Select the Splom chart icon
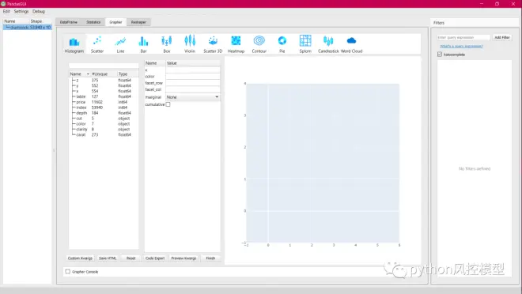This screenshot has width=522, height=294. (305, 44)
